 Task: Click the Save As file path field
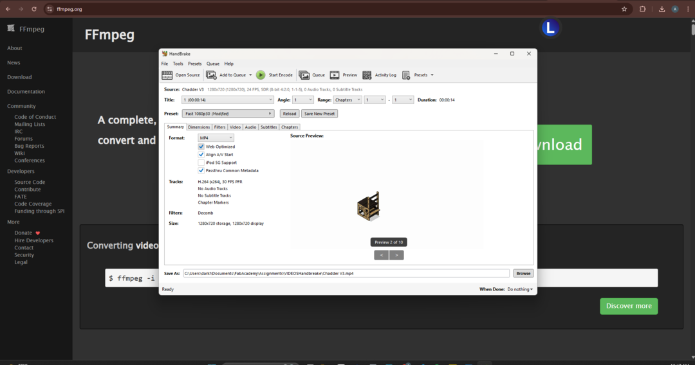coord(346,273)
